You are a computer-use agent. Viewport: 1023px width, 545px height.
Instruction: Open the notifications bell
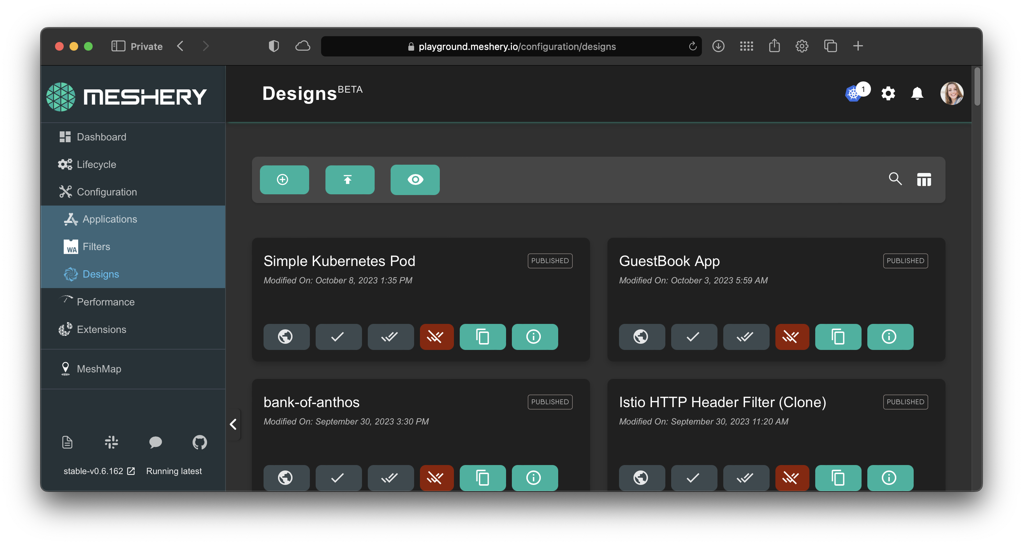coord(917,94)
